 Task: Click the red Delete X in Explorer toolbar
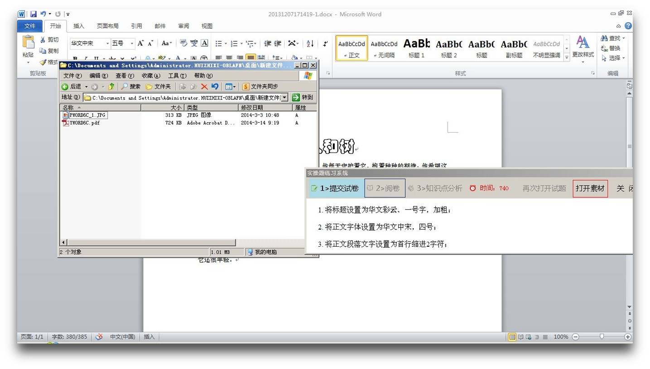[x=204, y=86]
